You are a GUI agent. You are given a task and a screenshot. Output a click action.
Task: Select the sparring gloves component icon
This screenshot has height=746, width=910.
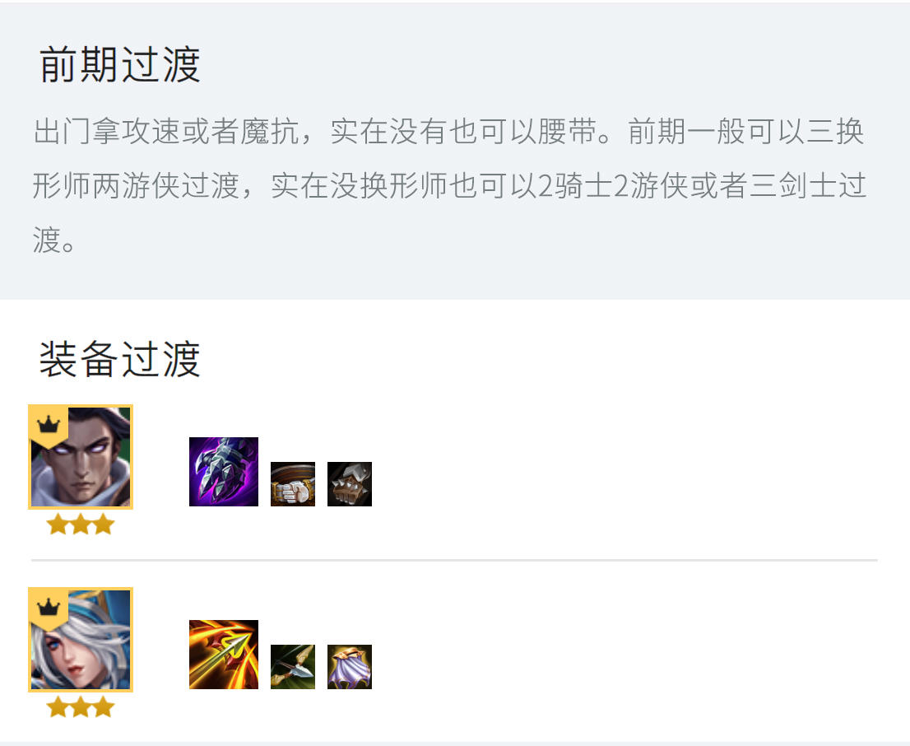[350, 484]
